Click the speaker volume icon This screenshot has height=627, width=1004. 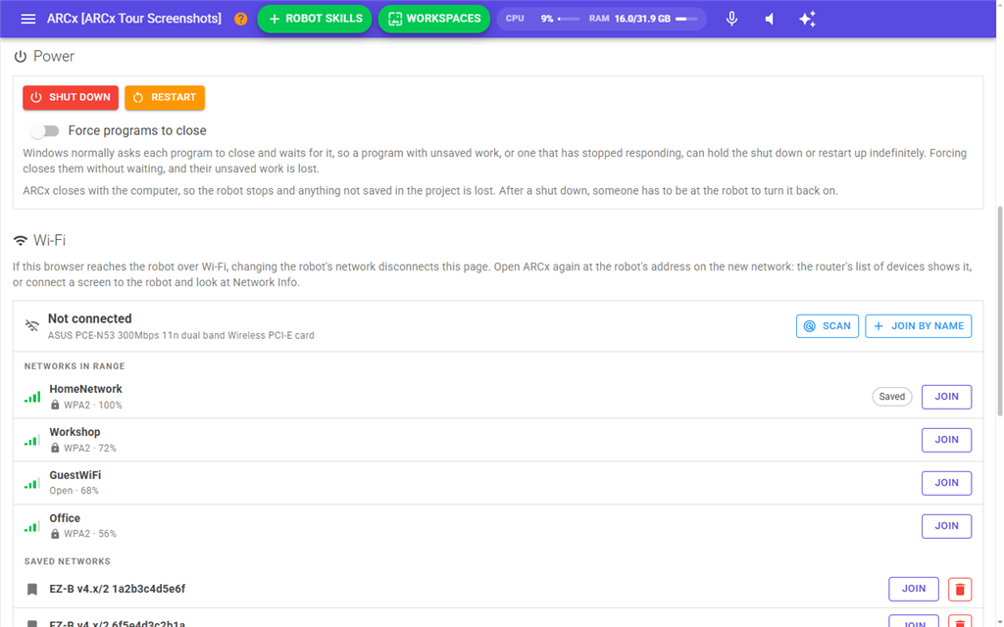click(x=770, y=19)
